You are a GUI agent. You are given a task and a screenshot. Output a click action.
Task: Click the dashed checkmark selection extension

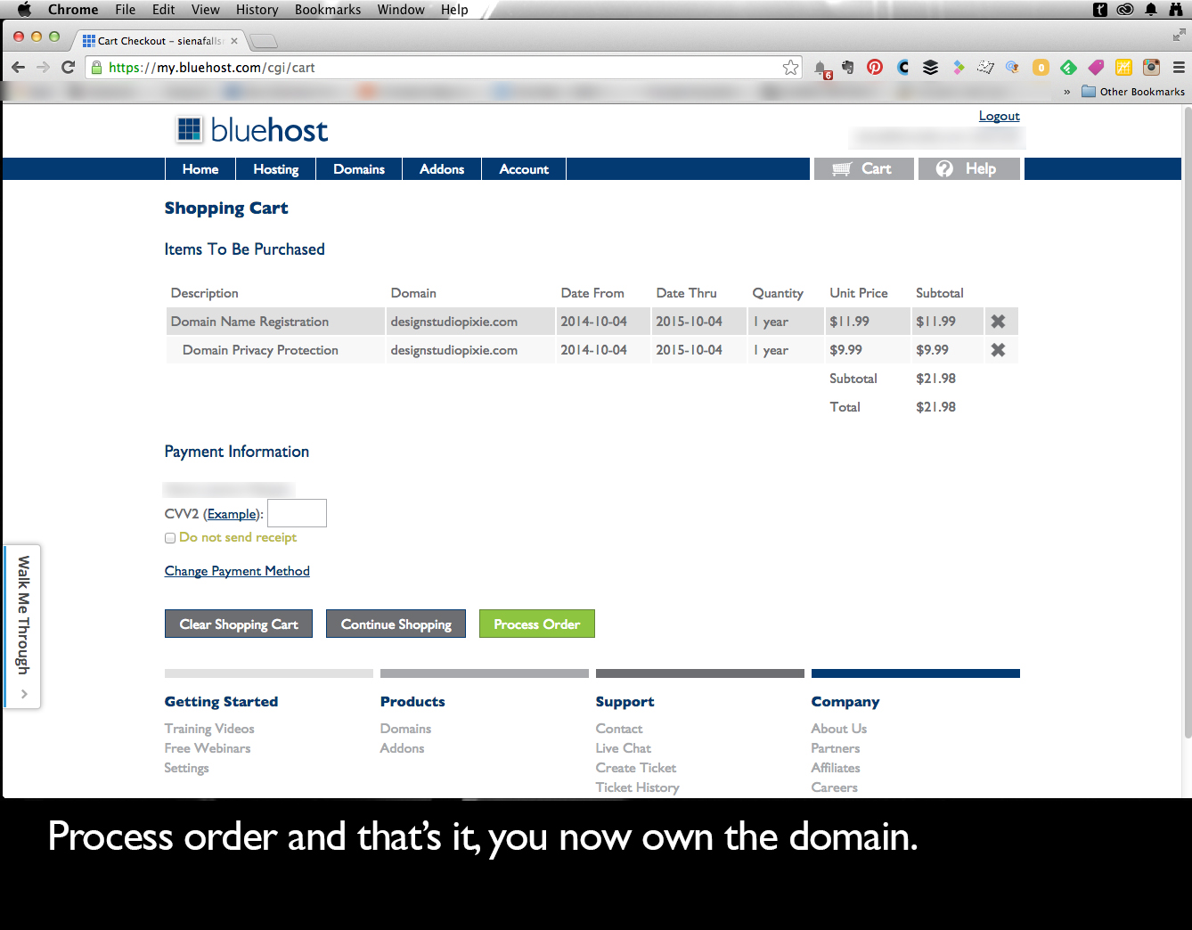pyautogui.click(x=985, y=67)
